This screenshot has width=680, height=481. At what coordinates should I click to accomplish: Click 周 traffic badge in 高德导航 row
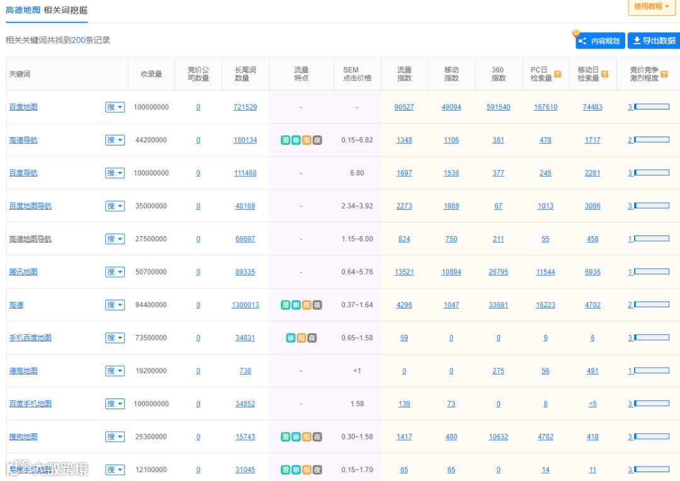point(307,140)
